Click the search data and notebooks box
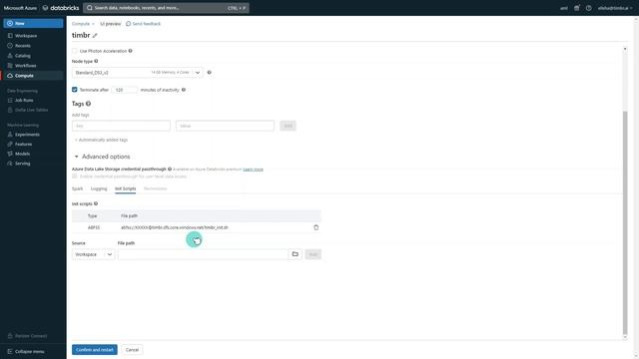 pos(166,8)
